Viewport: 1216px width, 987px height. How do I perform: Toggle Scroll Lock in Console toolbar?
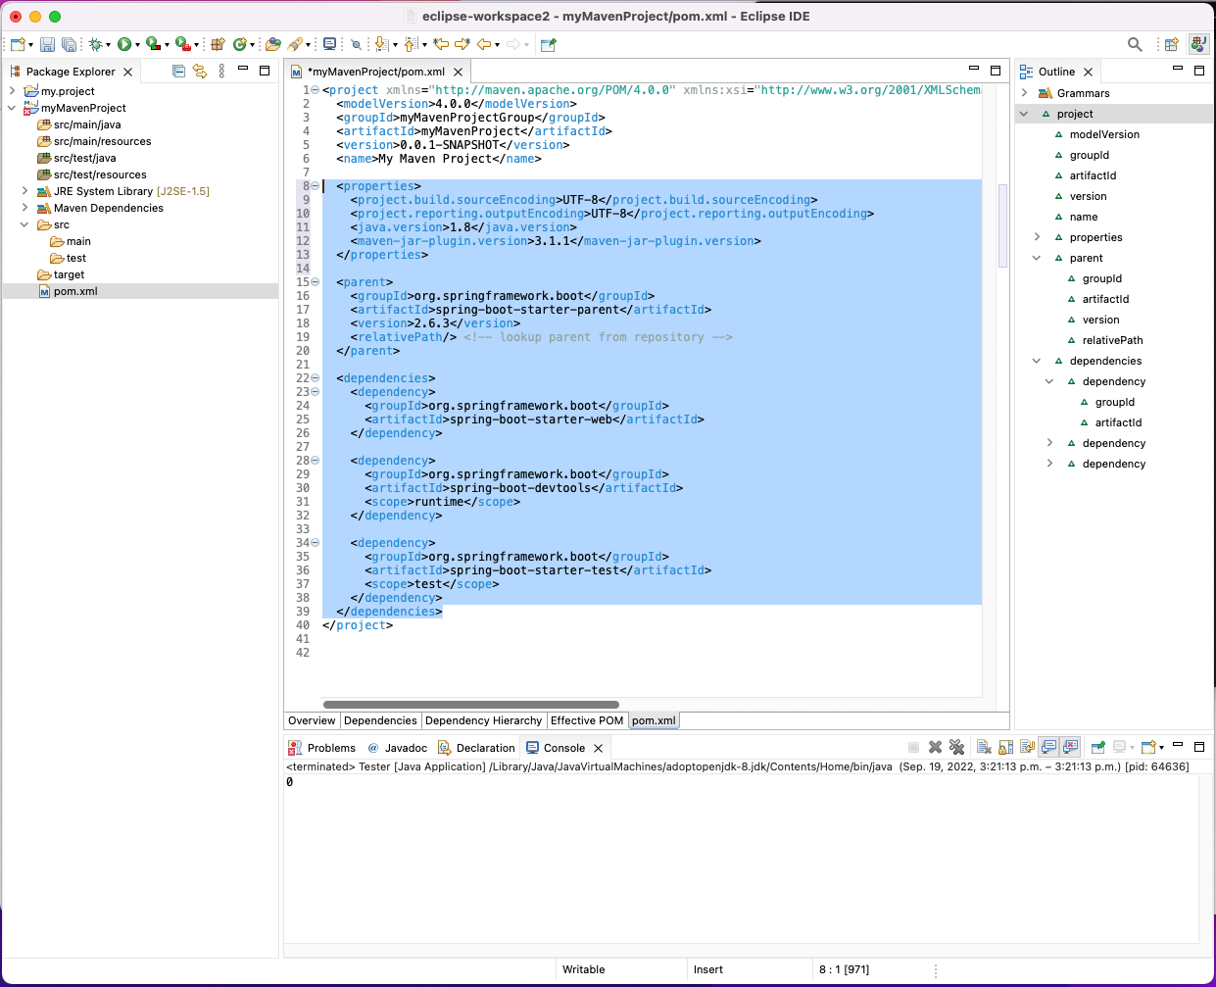[1005, 747]
